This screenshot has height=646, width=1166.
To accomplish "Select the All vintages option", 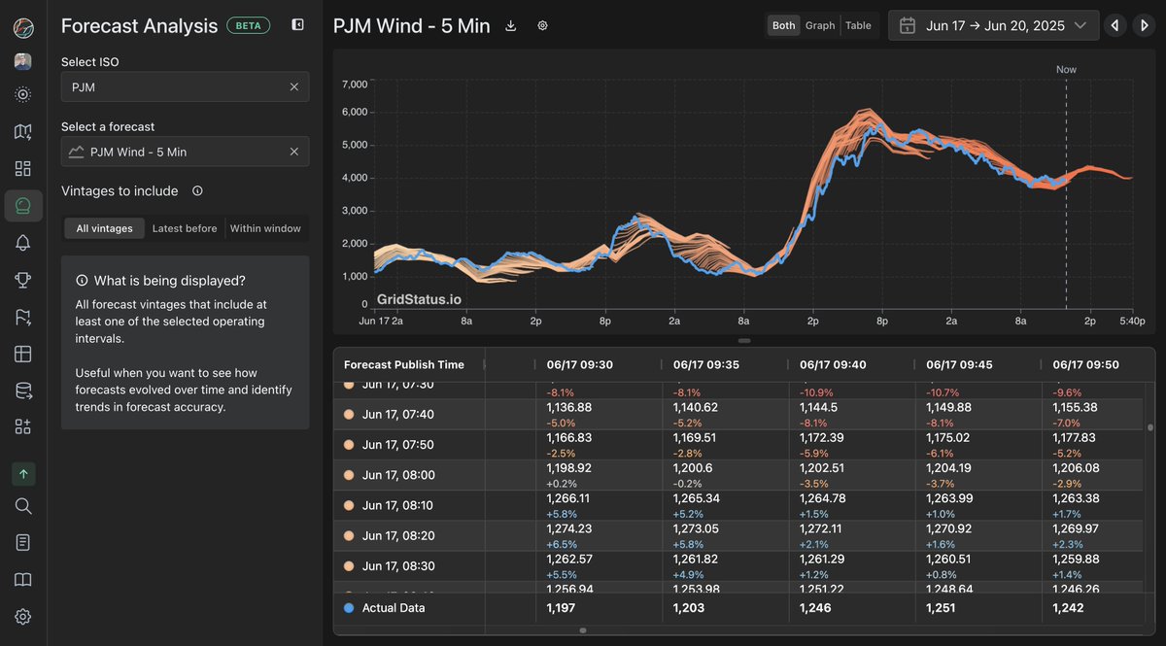I will [105, 228].
